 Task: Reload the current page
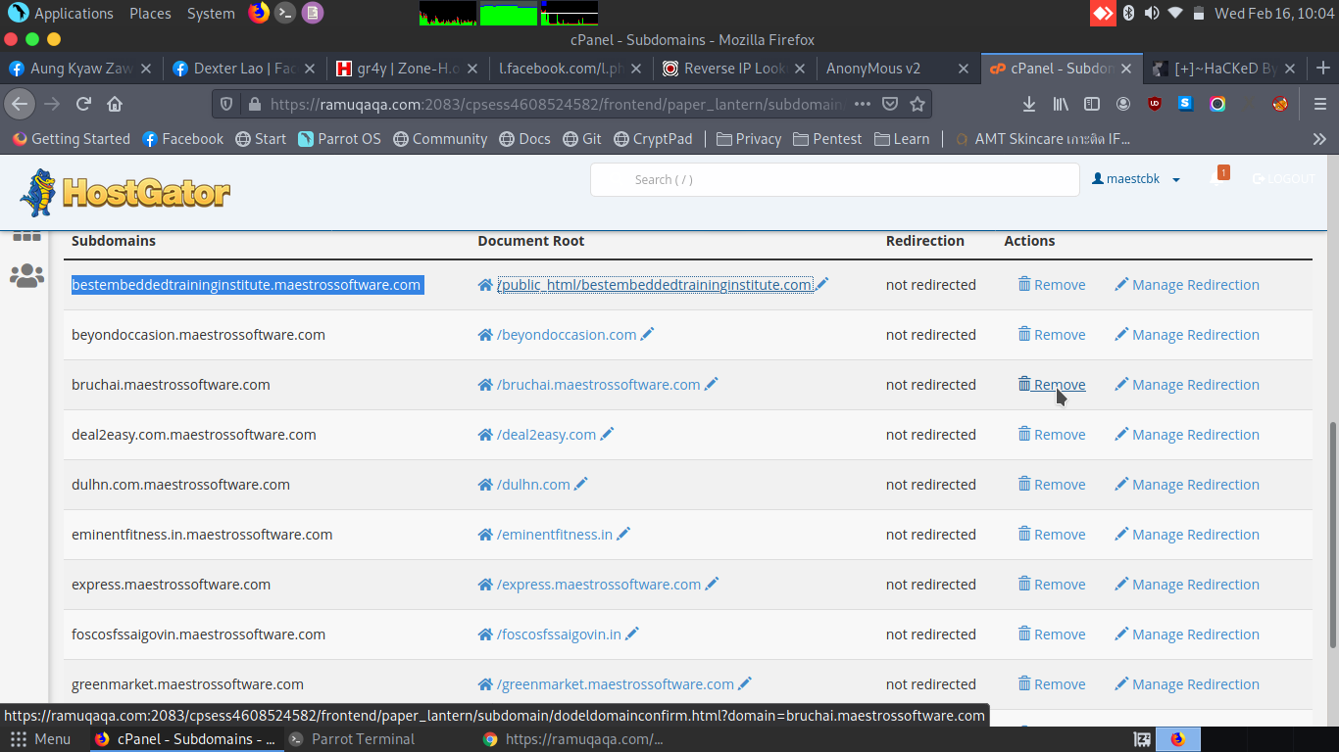[x=83, y=104]
